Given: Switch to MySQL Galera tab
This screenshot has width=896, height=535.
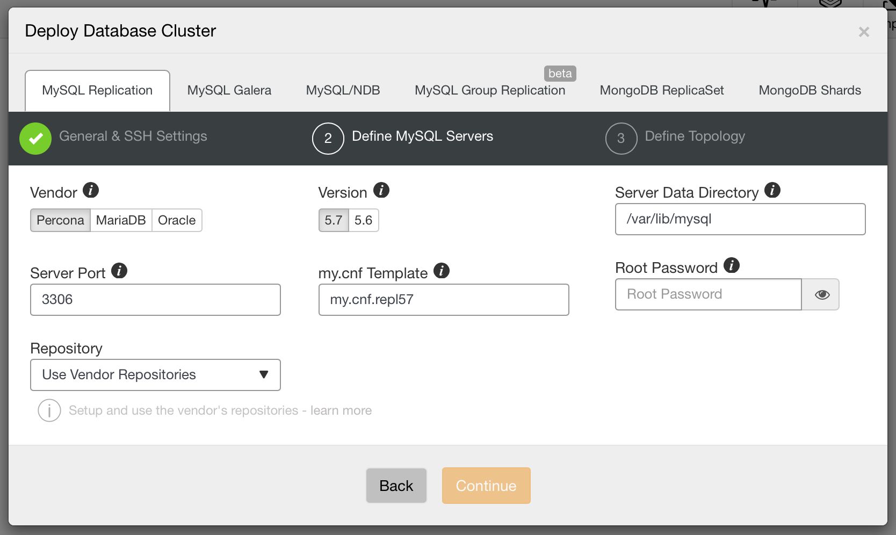Looking at the screenshot, I should [x=229, y=90].
